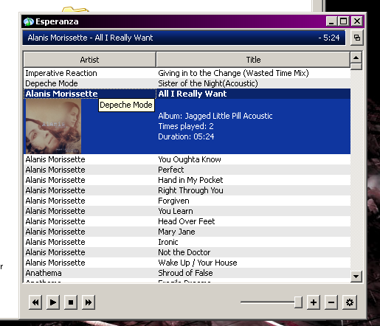Select the 'You Learn' track
380x326 pixels.
pyautogui.click(x=176, y=211)
